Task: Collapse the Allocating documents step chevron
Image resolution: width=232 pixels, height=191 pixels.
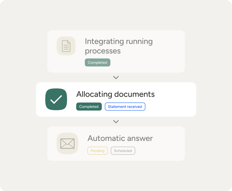Action: pyautogui.click(x=116, y=121)
